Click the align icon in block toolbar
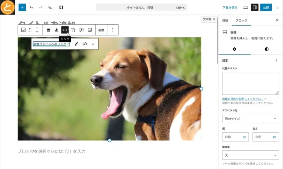The width and height of the screenshot is (283, 169). click(48, 30)
